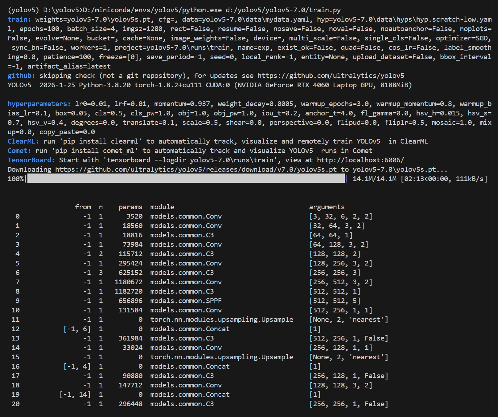Click the 'pip install clearml' command text
Screen dimensions: 498x417
(101, 141)
